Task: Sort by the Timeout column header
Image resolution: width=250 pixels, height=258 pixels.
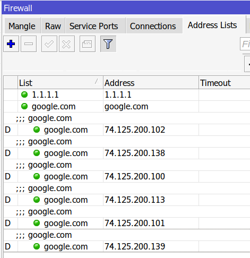Action: tap(225, 83)
